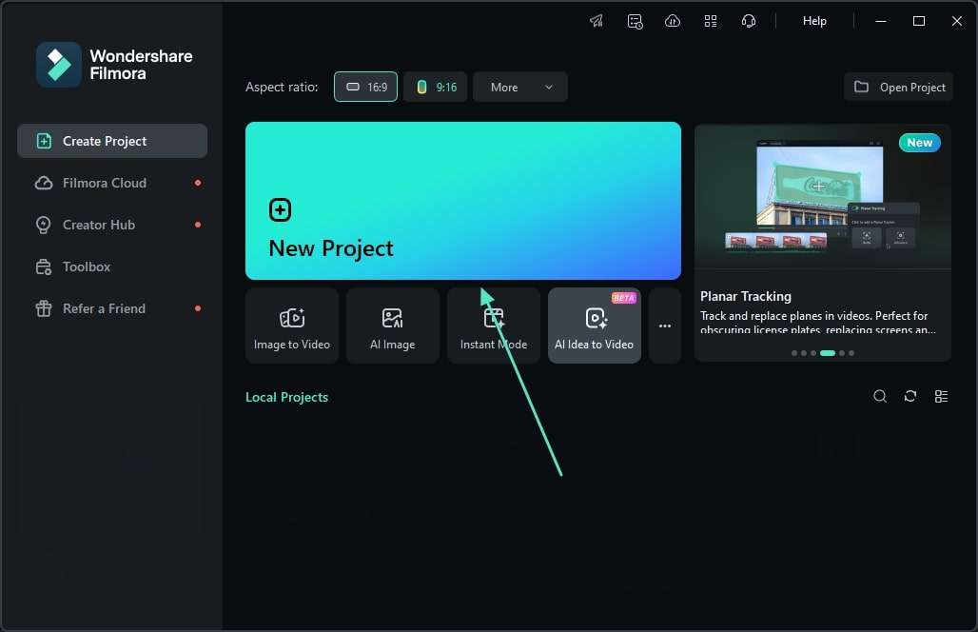Screen dimensions: 978x632
Task: Search local projects with magnifier icon
Action: tap(880, 396)
